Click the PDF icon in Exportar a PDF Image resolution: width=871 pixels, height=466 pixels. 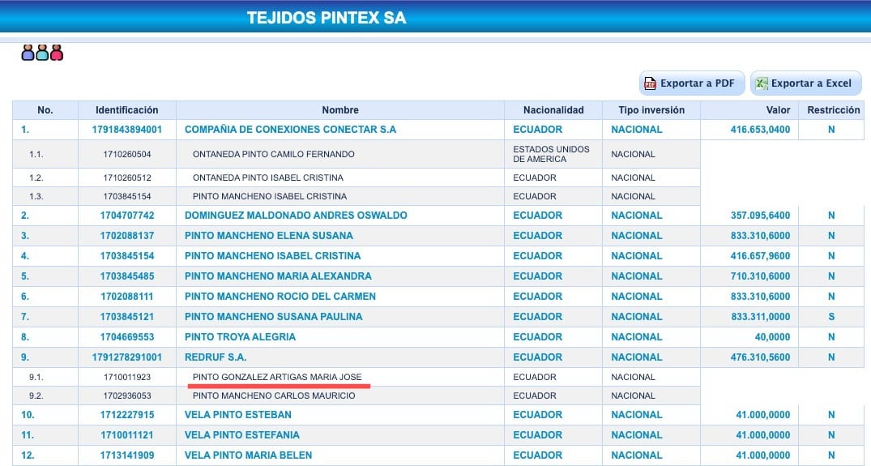(x=650, y=83)
